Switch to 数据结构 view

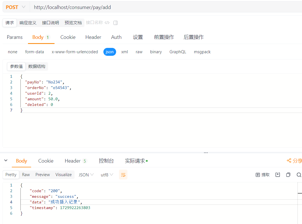click(x=37, y=66)
